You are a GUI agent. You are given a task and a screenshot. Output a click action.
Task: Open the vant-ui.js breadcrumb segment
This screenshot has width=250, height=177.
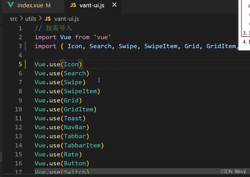[x=66, y=19]
